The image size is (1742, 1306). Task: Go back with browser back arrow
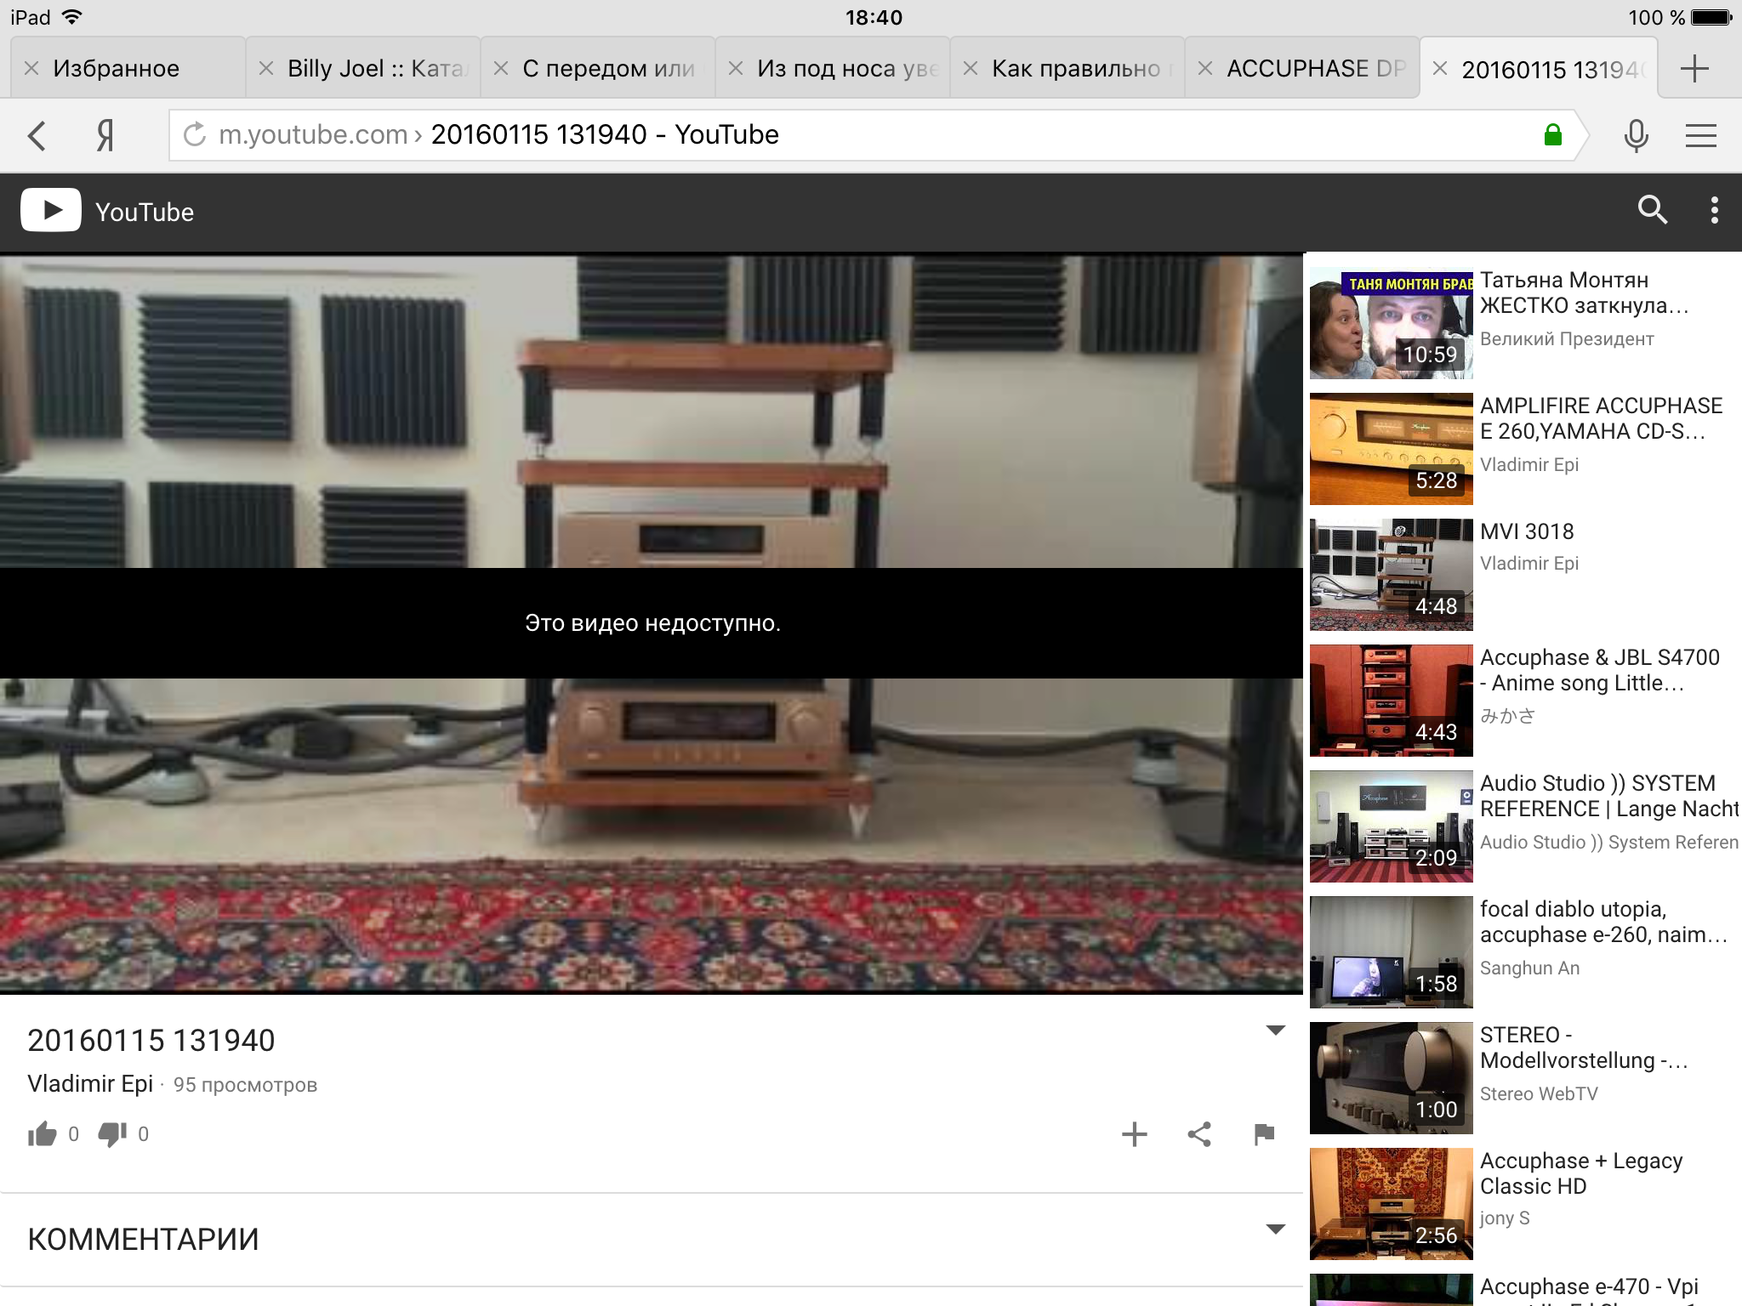tap(37, 135)
